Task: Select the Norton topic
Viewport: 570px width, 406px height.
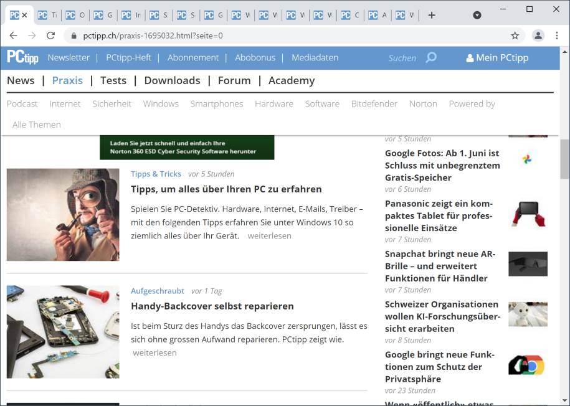Action: tap(423, 104)
